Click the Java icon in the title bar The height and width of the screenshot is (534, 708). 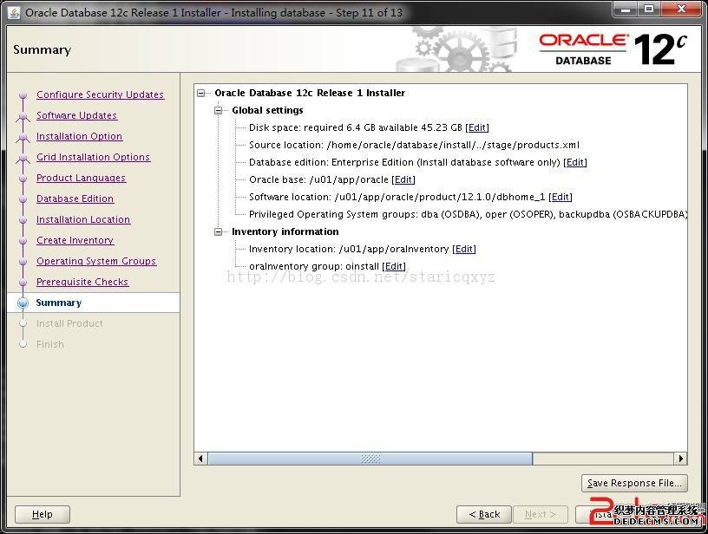[13, 12]
